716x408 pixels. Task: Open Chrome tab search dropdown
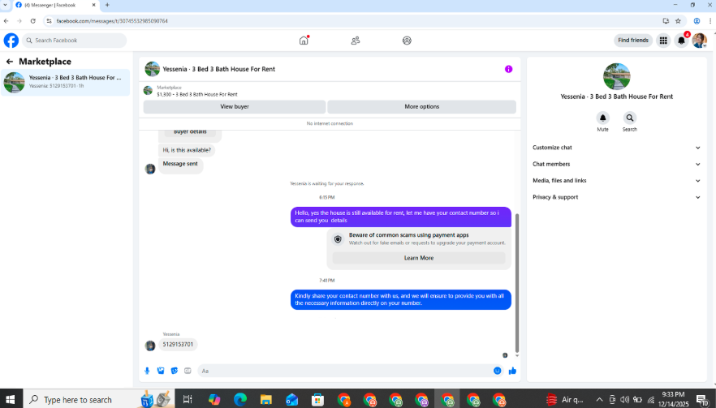(x=5, y=5)
